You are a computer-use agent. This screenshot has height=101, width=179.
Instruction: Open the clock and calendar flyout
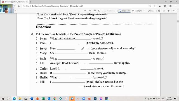click(169, 98)
